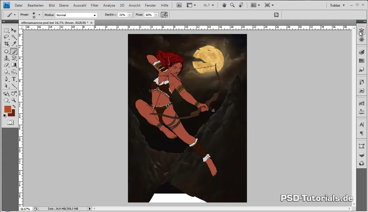Select the Type tool
The image size is (368, 212).
click(x=14, y=79)
